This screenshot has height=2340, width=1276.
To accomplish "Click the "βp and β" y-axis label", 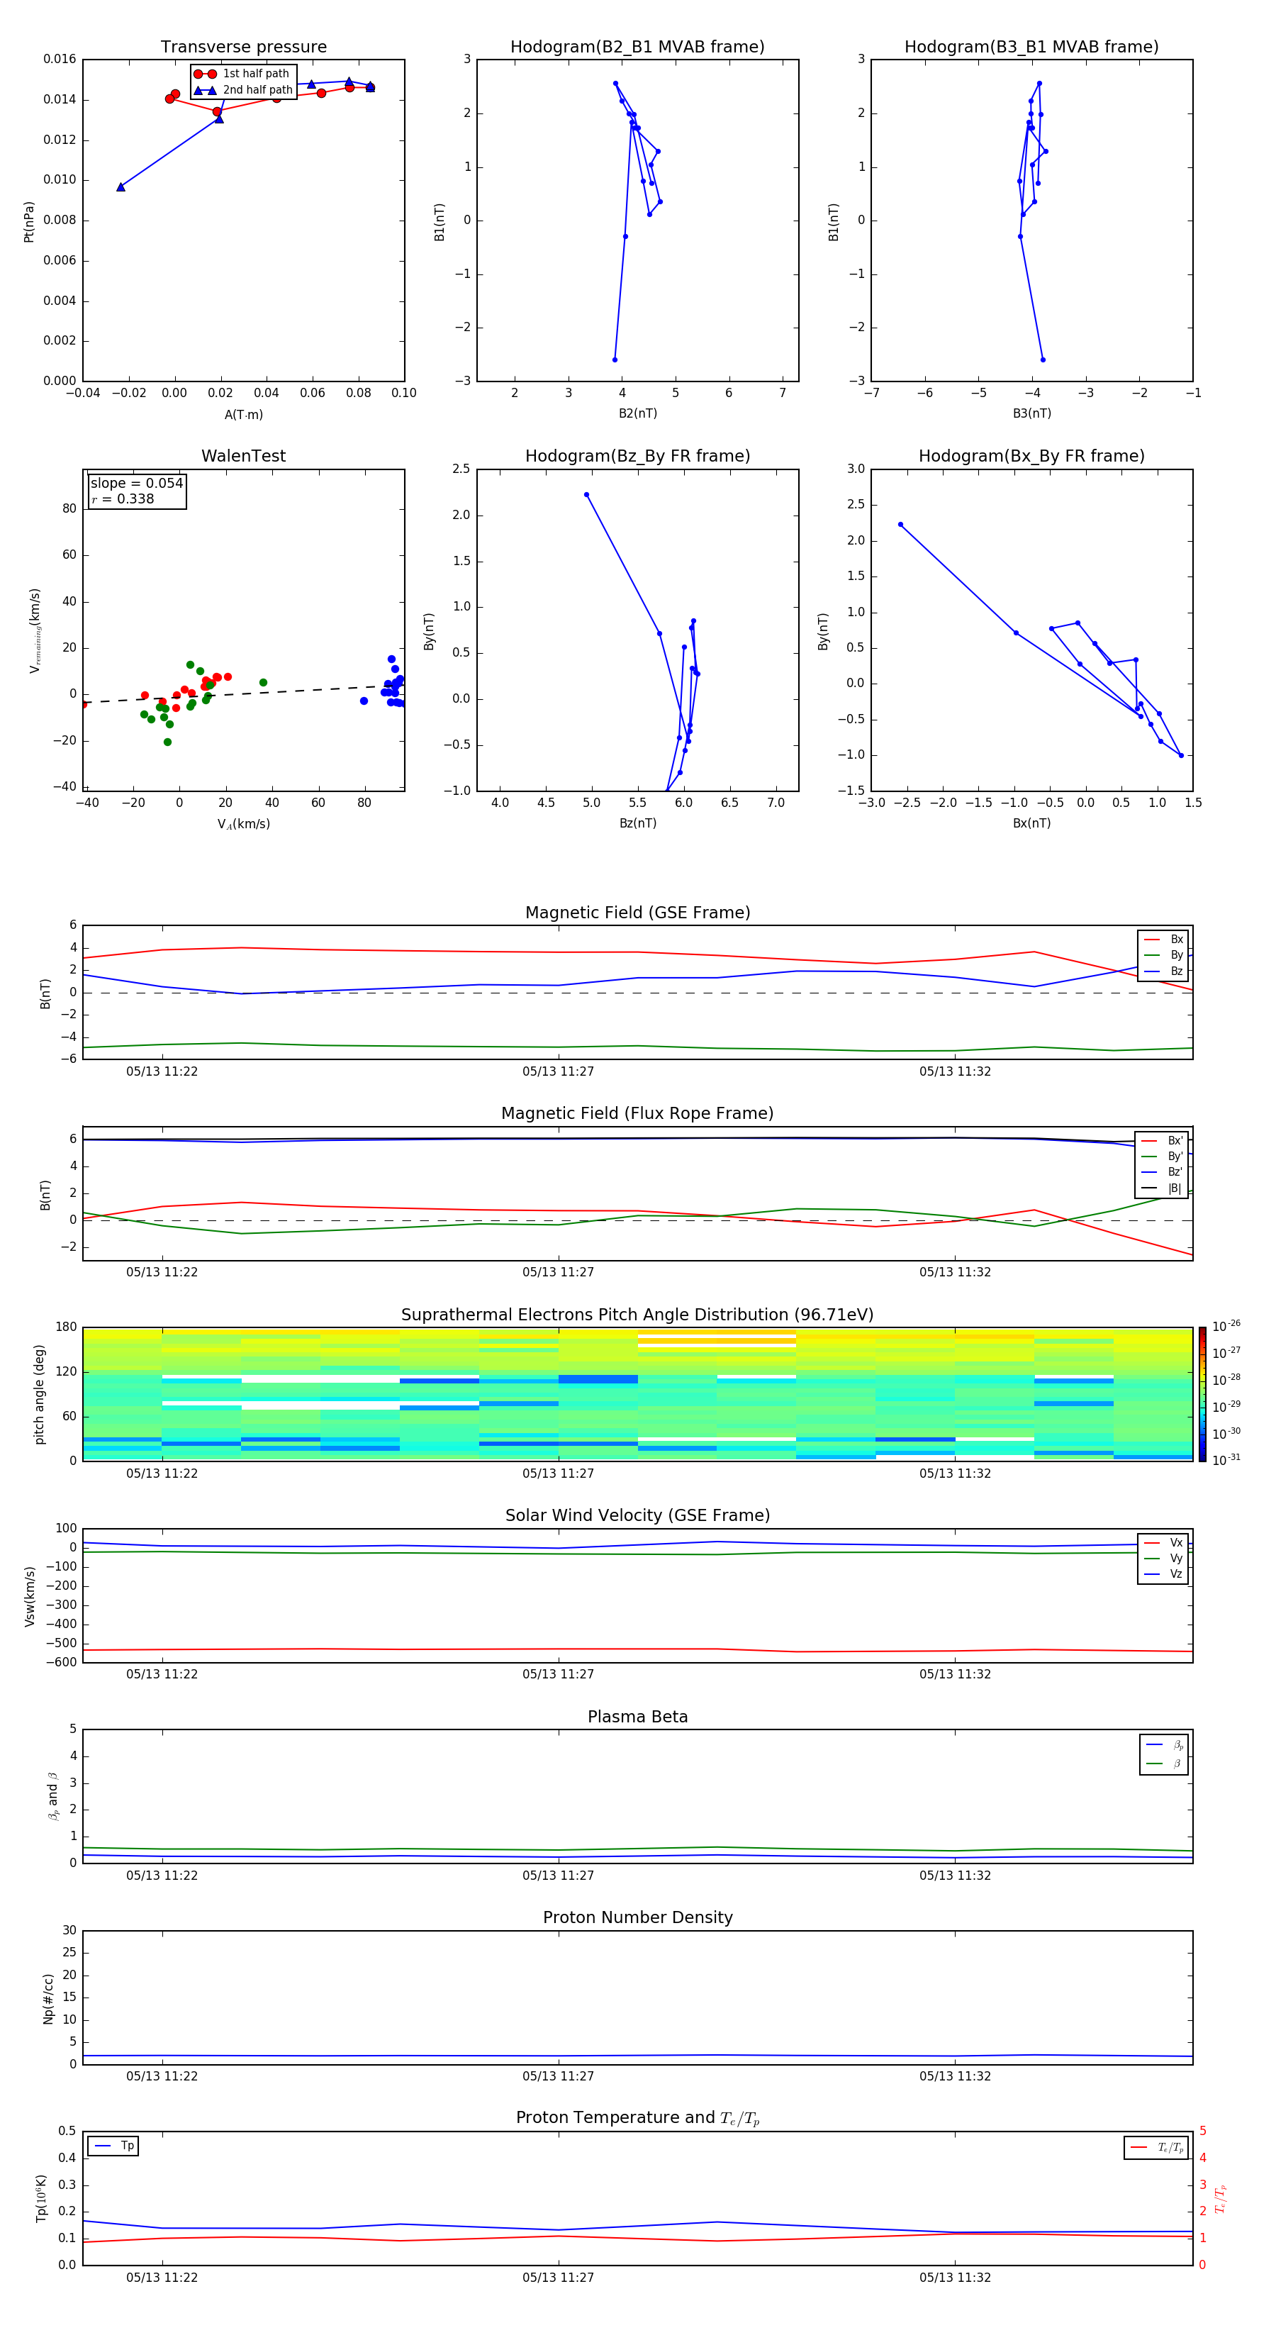I will point(52,1796).
